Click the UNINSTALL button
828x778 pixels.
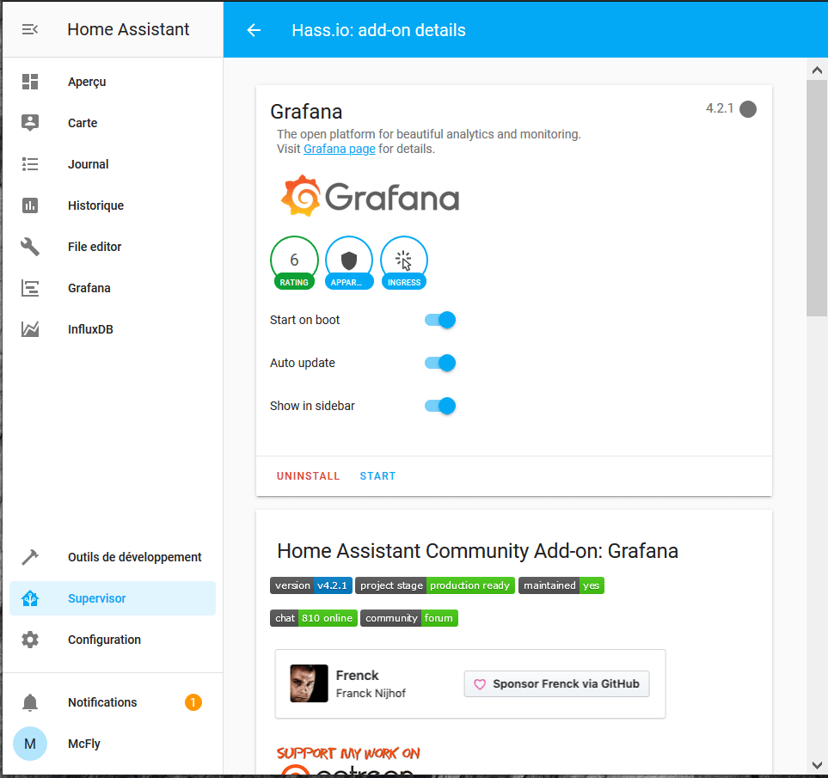point(308,476)
